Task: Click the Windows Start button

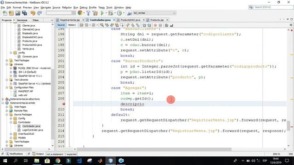Action: [5, 160]
